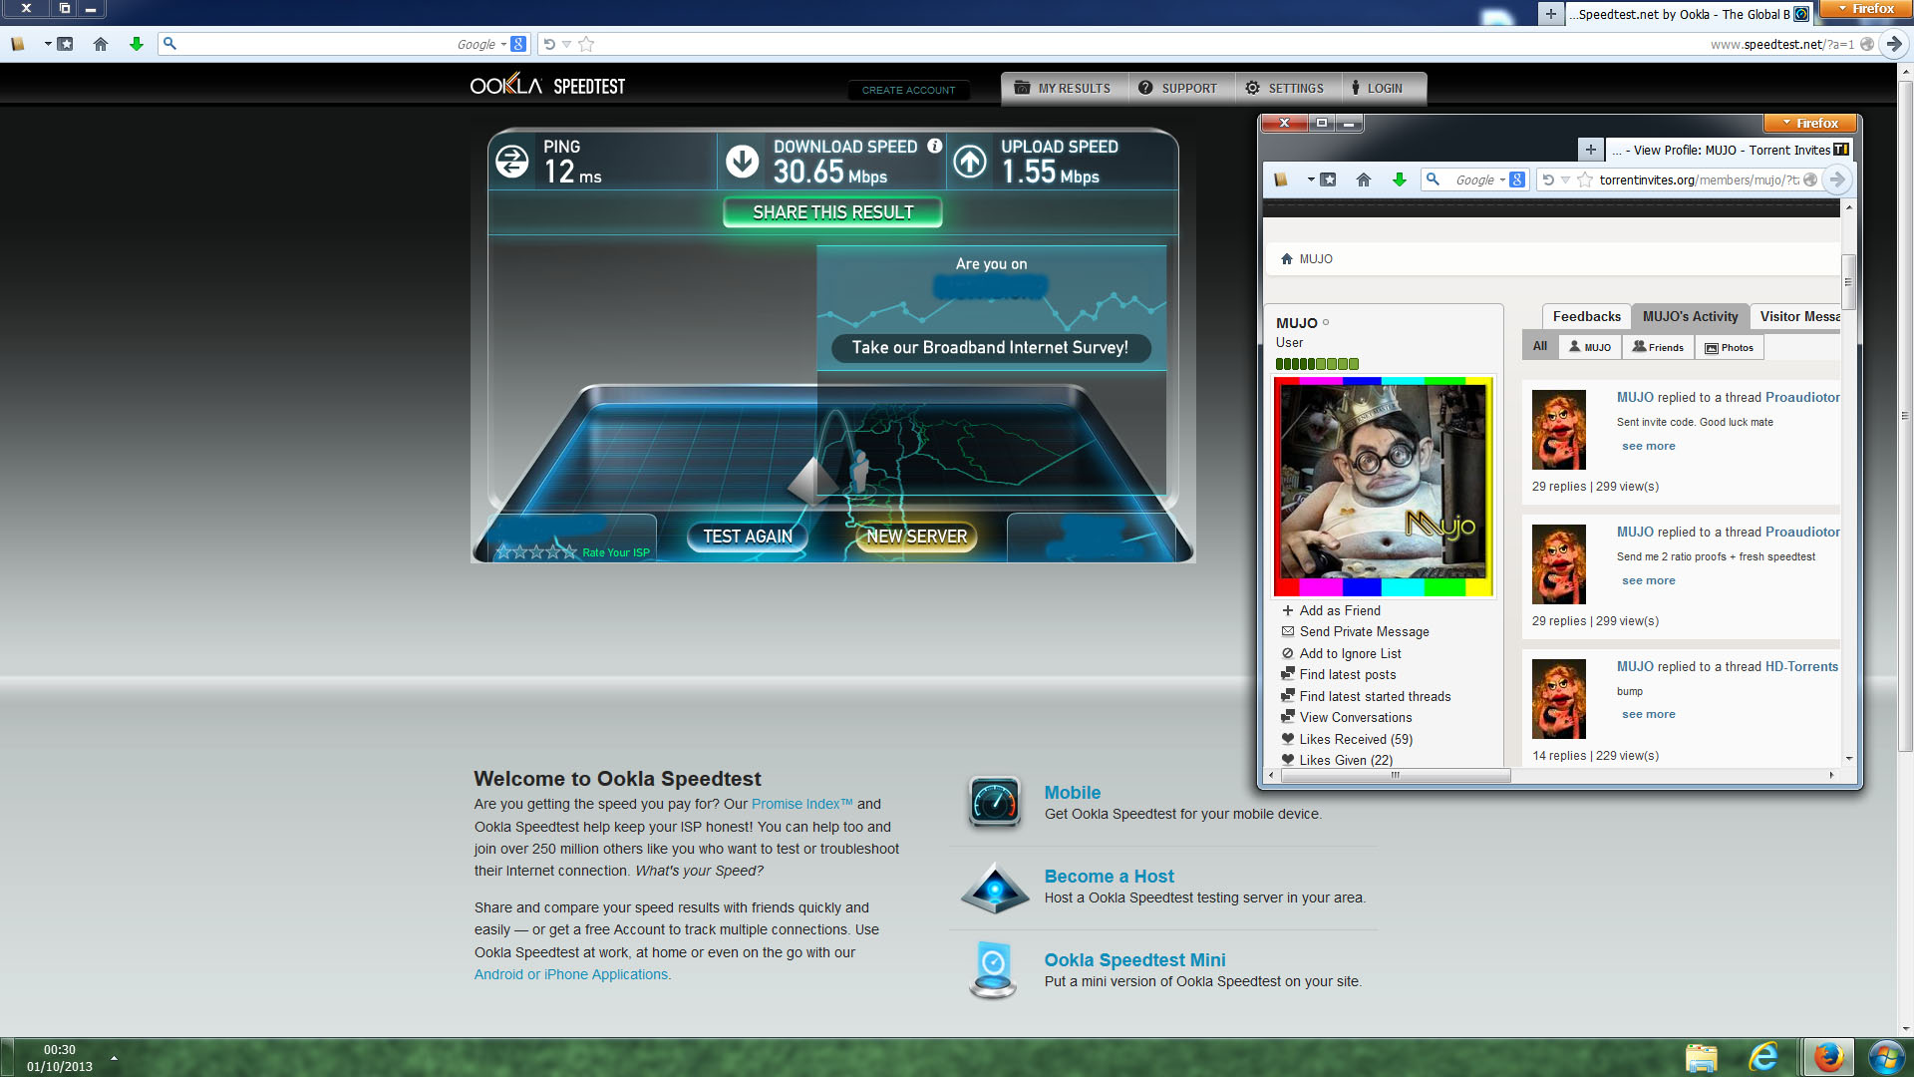The height and width of the screenshot is (1077, 1914).
Task: Open the Firefox menu in Speedtest window
Action: coord(1866,8)
